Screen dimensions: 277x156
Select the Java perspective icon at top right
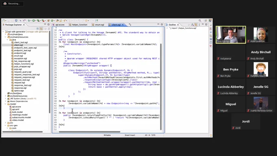click(x=211, y=20)
